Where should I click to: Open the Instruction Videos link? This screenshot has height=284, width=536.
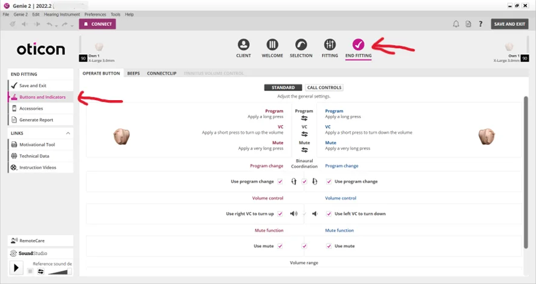click(x=41, y=167)
